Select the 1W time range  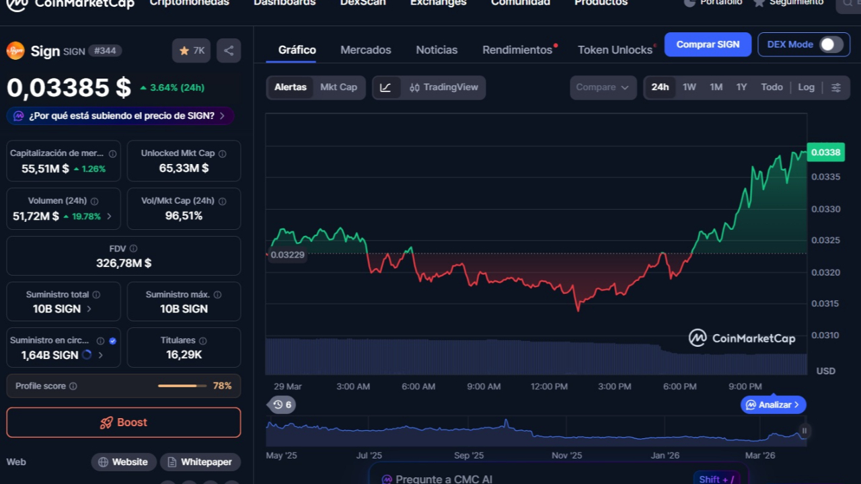[x=689, y=87]
